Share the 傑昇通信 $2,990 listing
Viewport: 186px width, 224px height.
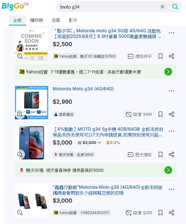172,114
